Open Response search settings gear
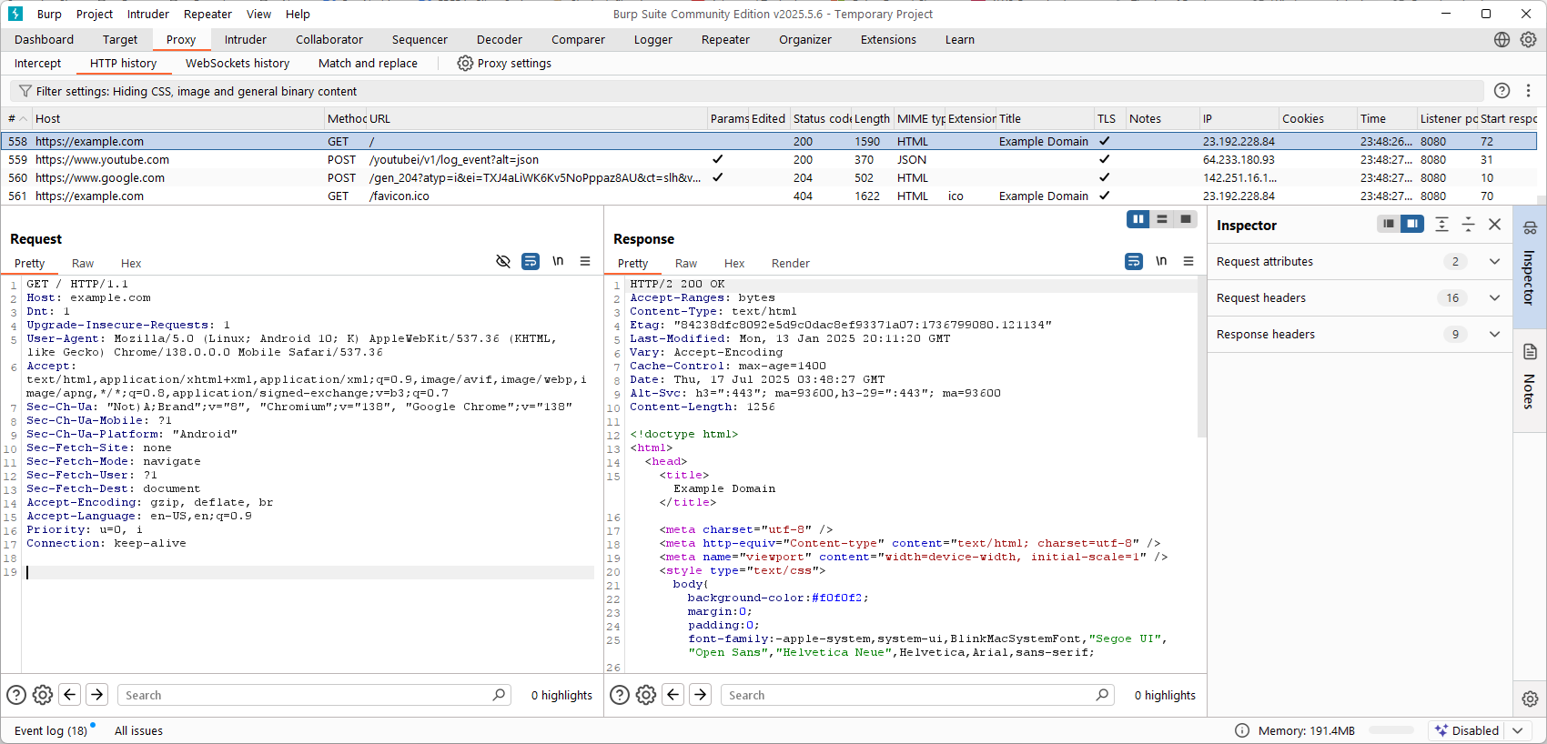The width and height of the screenshot is (1547, 744). [646, 695]
